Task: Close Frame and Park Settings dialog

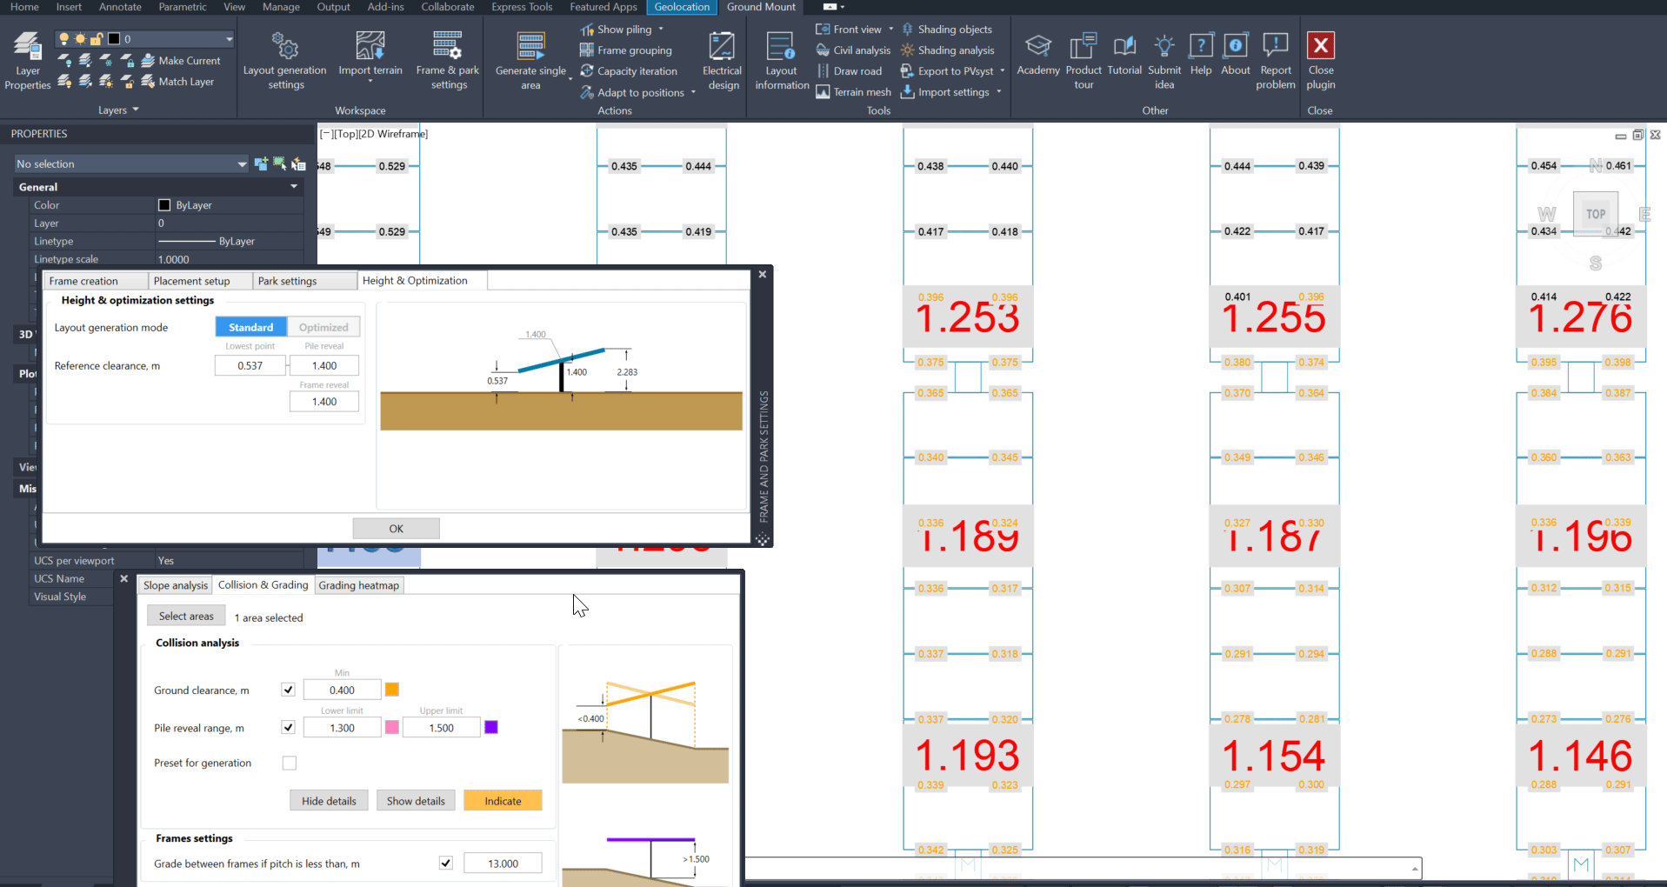Action: (x=763, y=274)
